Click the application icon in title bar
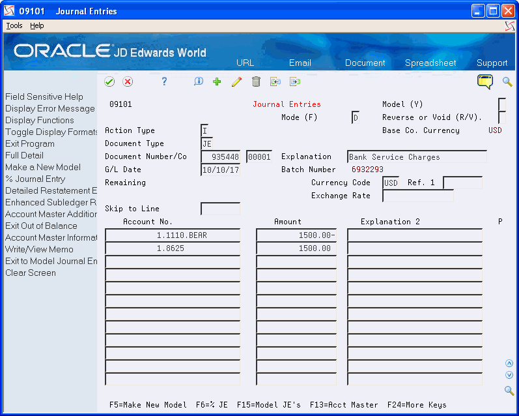The width and height of the screenshot is (519, 416). pos(9,11)
